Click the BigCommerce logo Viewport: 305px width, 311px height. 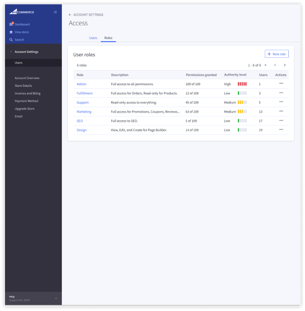click(22, 12)
